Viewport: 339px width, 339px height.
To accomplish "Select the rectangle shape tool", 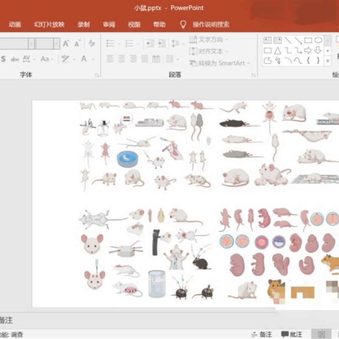I will point(308,40).
